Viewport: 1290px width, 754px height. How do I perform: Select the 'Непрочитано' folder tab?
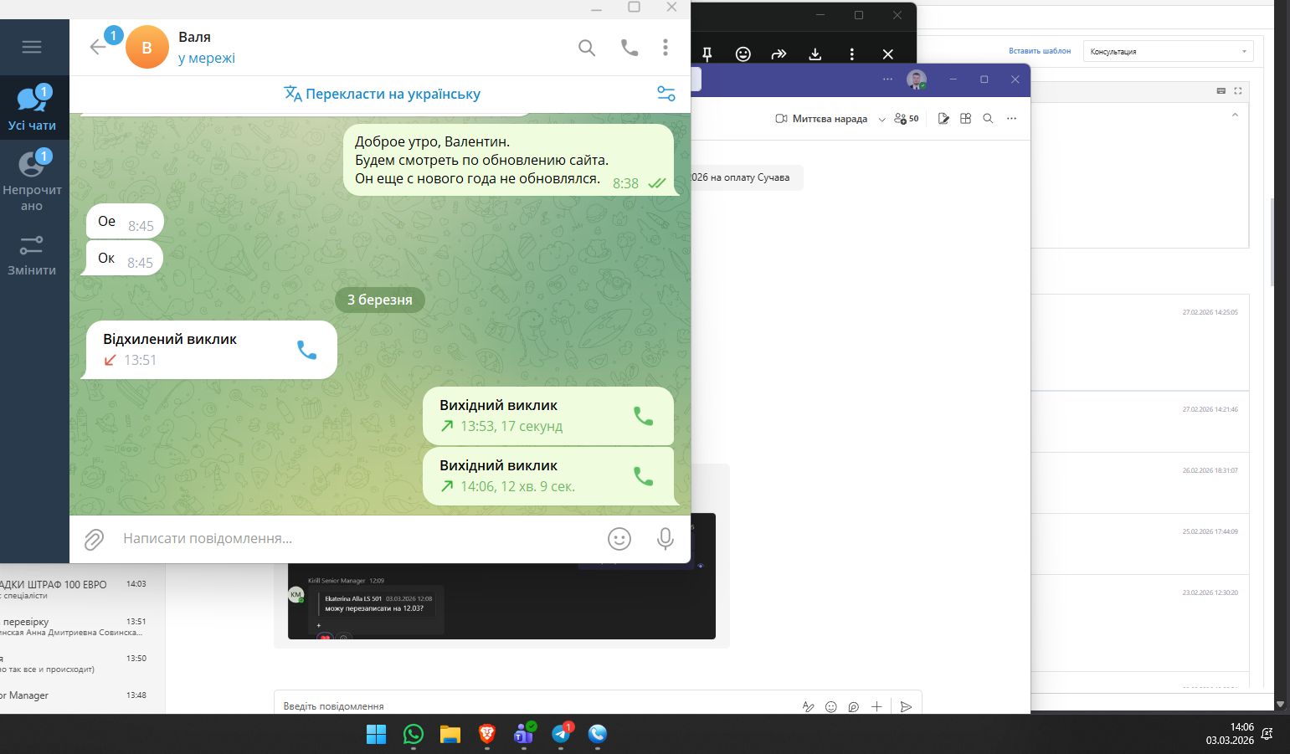pyautogui.click(x=32, y=181)
